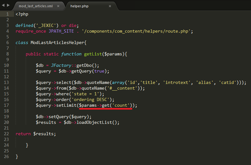Viewport: 251px width, 165px height.
Task: Switch to the mod_last_articles.xml tab
Action: point(36,6)
